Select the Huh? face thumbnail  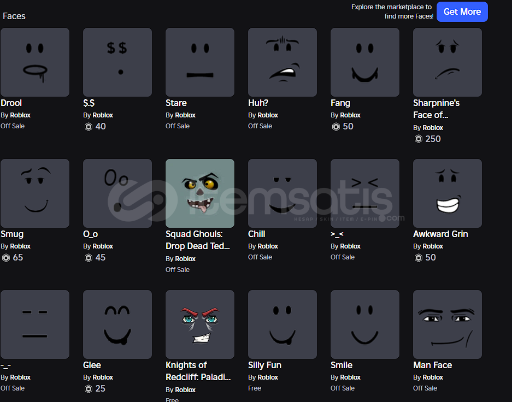coord(283,62)
